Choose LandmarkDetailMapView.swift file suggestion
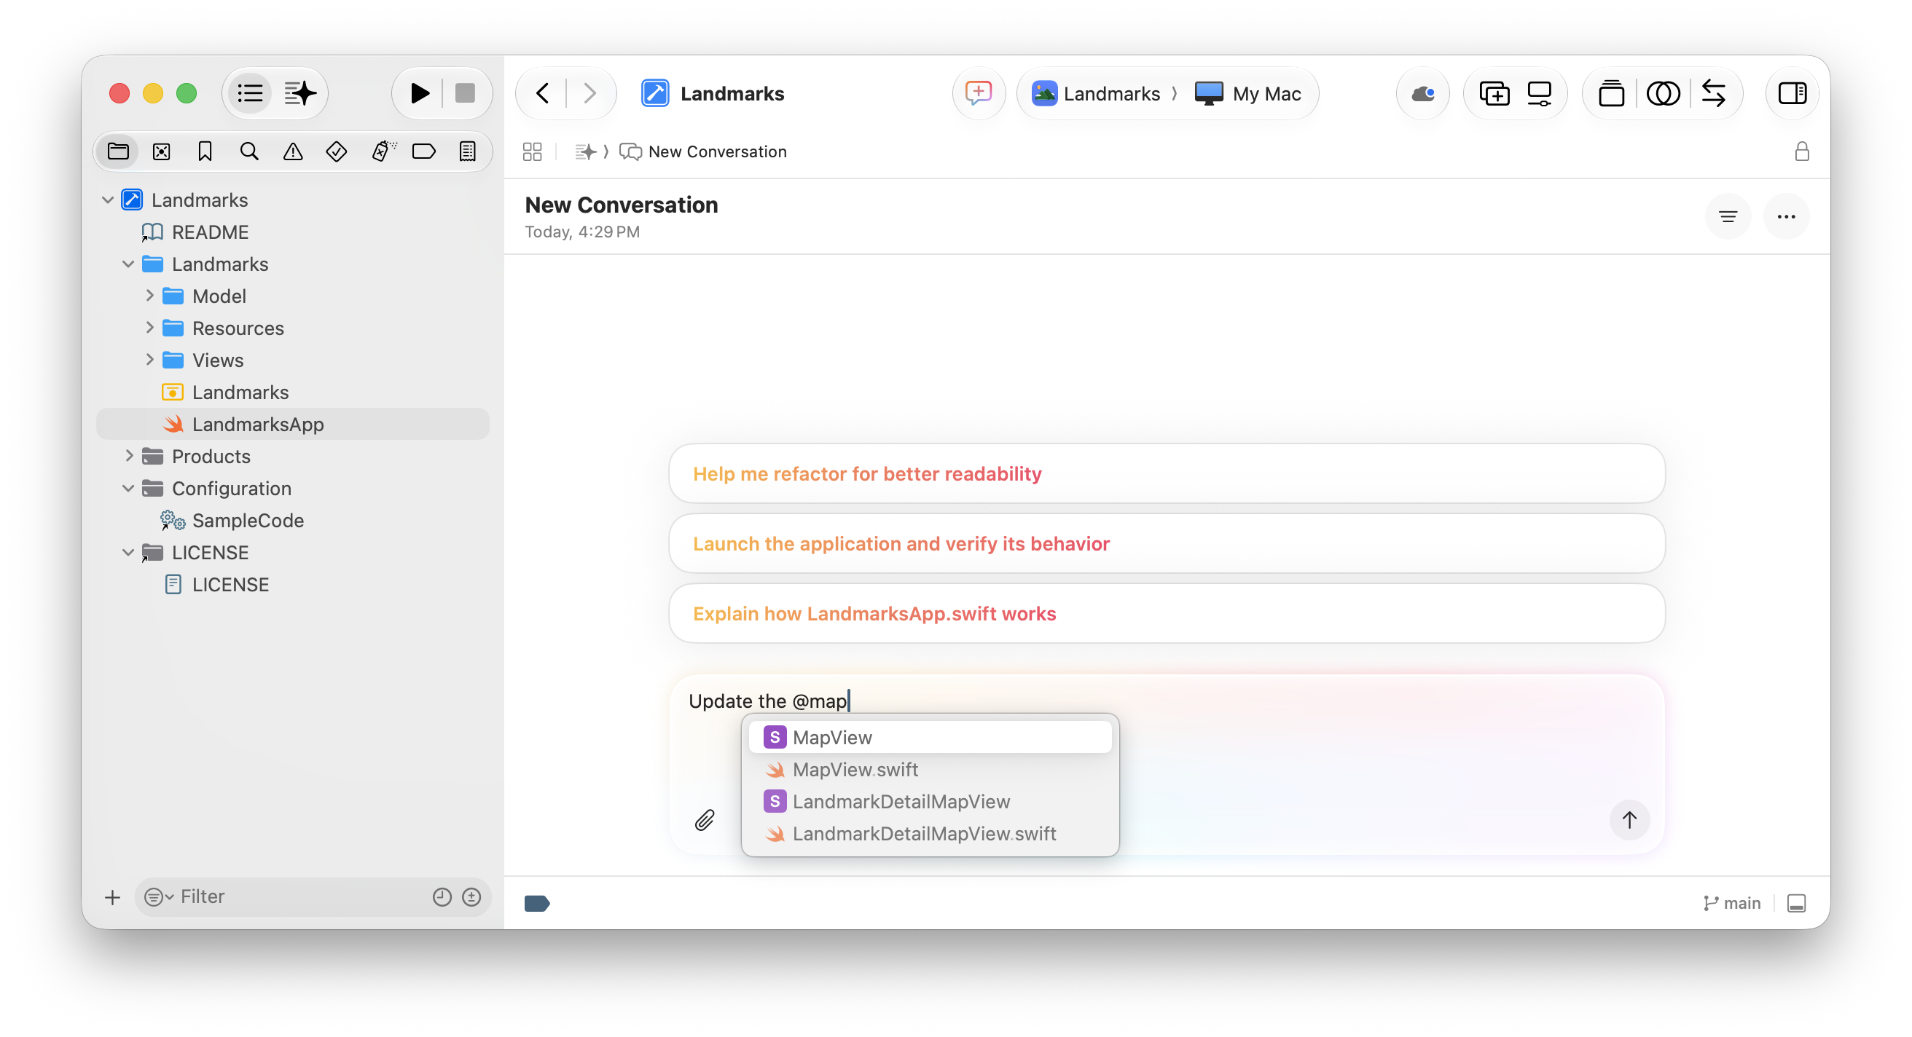This screenshot has height=1037, width=1912. 929,833
